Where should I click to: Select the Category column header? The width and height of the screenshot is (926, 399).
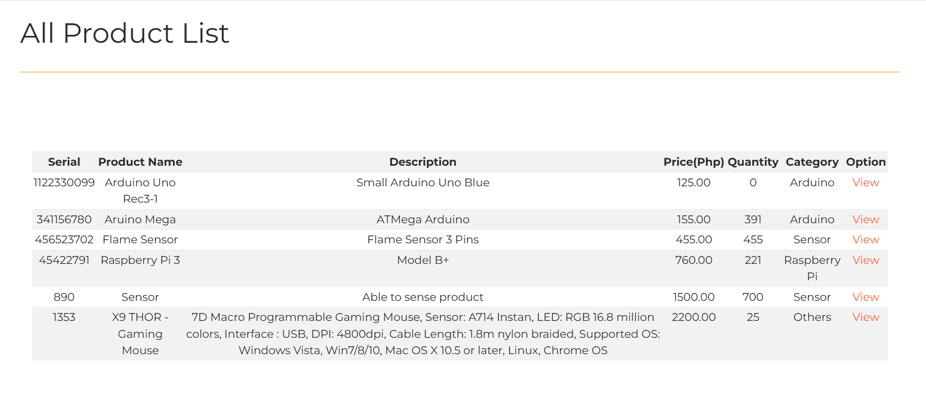point(812,162)
